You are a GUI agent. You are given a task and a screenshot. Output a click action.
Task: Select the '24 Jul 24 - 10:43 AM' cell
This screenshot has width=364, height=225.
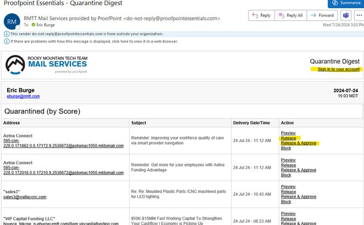point(252,194)
